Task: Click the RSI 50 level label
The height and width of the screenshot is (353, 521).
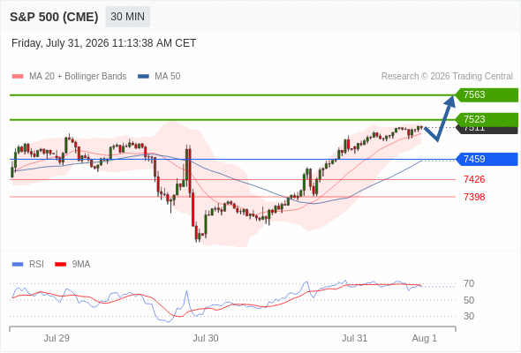Action: [x=469, y=300]
